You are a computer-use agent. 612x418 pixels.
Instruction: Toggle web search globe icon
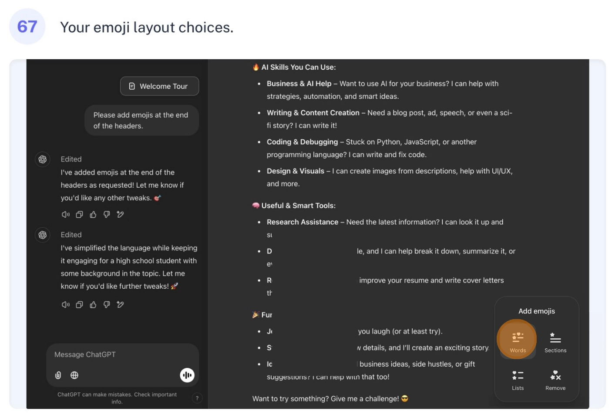click(74, 375)
